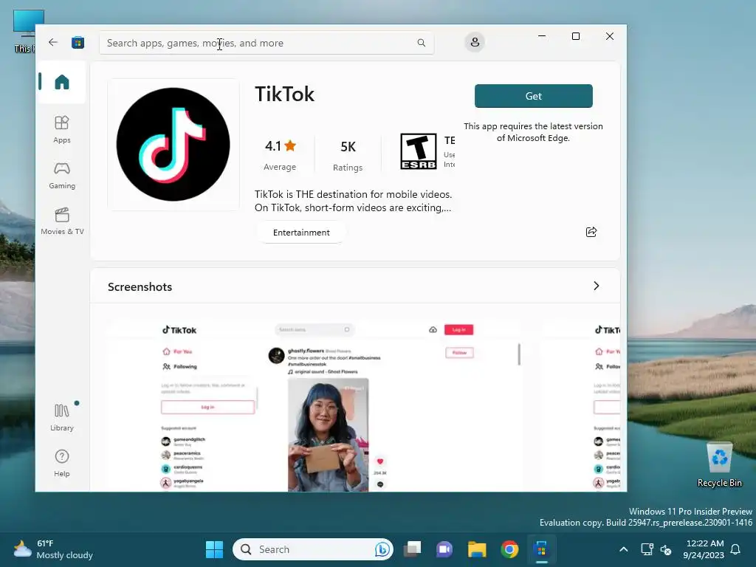Open the weather widget 61°F
The image size is (756, 567).
coord(53,549)
